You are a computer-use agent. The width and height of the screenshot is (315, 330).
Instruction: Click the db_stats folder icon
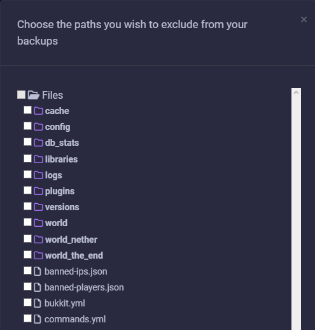pyautogui.click(x=38, y=143)
